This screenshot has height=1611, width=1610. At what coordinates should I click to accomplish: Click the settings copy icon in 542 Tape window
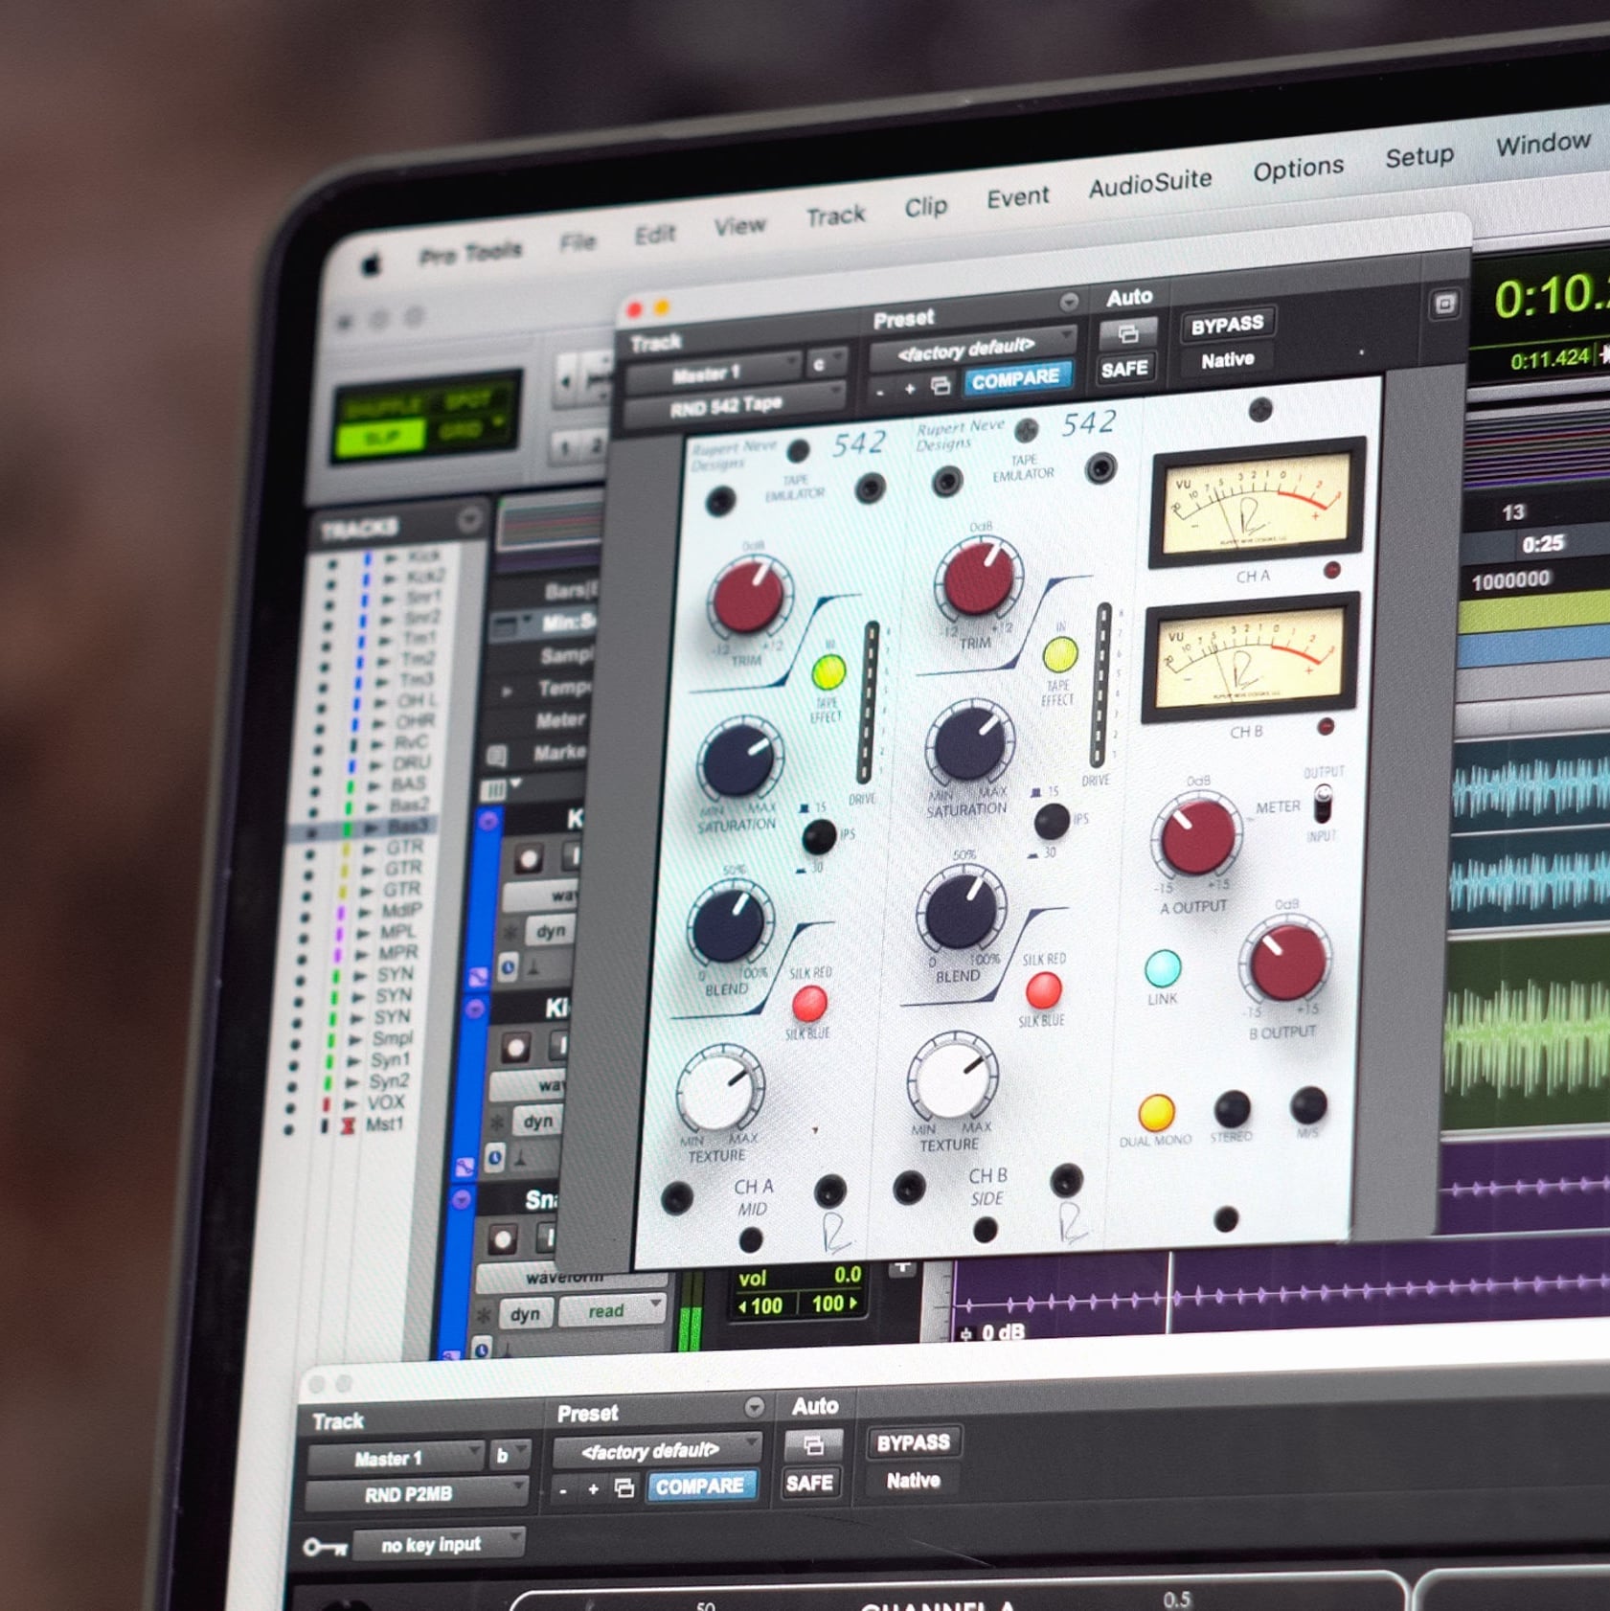pyautogui.click(x=941, y=386)
